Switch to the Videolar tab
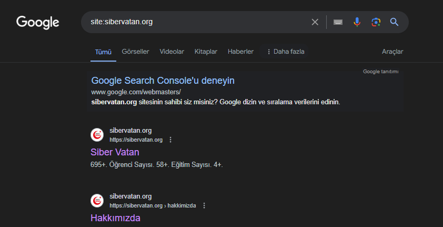The image size is (443, 227). coord(172,52)
